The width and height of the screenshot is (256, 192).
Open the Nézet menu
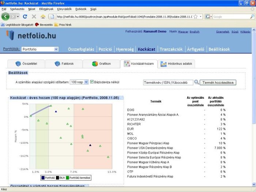(x=32, y=9)
